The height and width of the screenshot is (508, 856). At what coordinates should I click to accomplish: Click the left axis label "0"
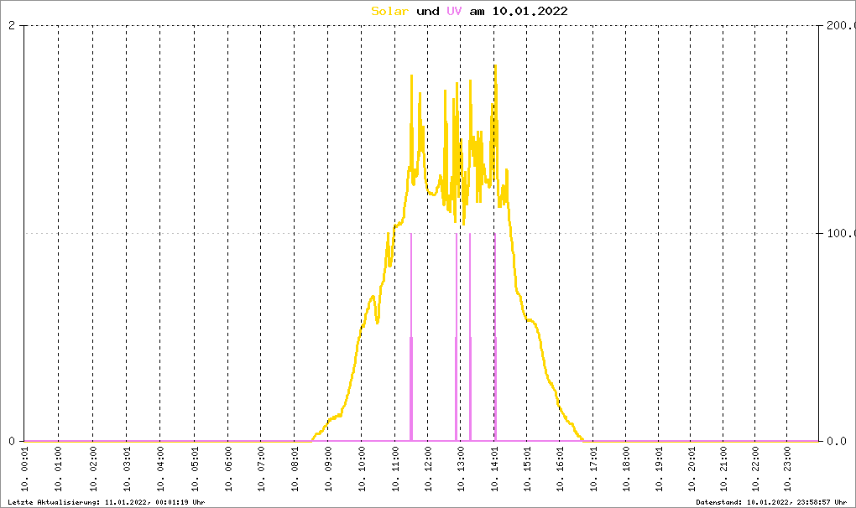pos(12,441)
